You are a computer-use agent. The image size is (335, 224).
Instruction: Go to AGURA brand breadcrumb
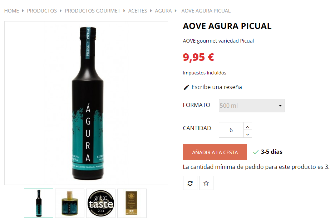click(x=163, y=11)
